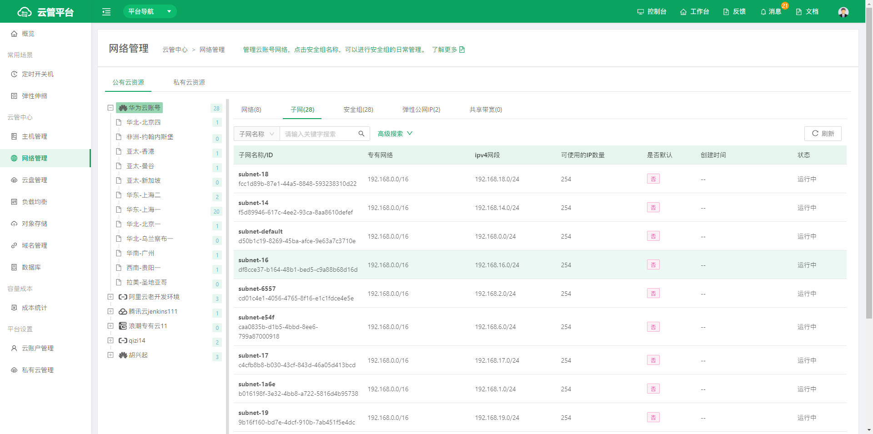Open the 平台导航 dropdown
Viewport: 873px width, 434px height.
tap(150, 11)
